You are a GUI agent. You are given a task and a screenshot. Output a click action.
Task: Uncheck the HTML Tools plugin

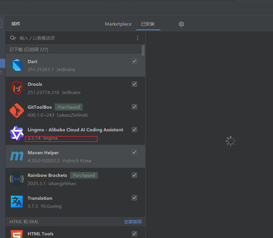pos(134,234)
